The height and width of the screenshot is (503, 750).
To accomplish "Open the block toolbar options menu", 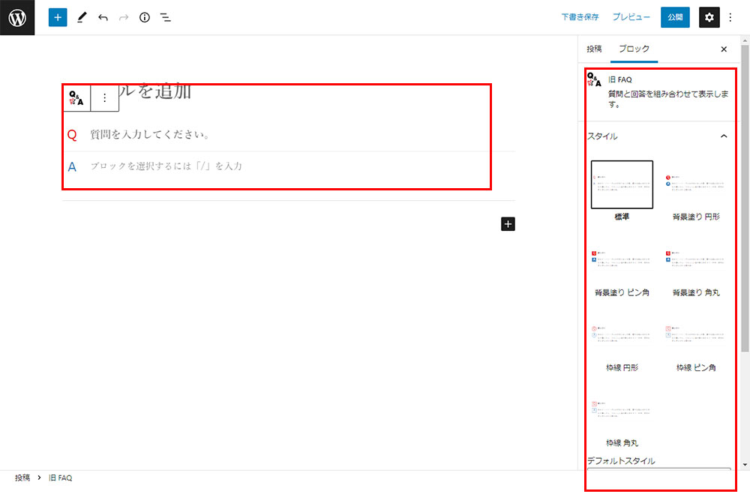I will point(105,97).
